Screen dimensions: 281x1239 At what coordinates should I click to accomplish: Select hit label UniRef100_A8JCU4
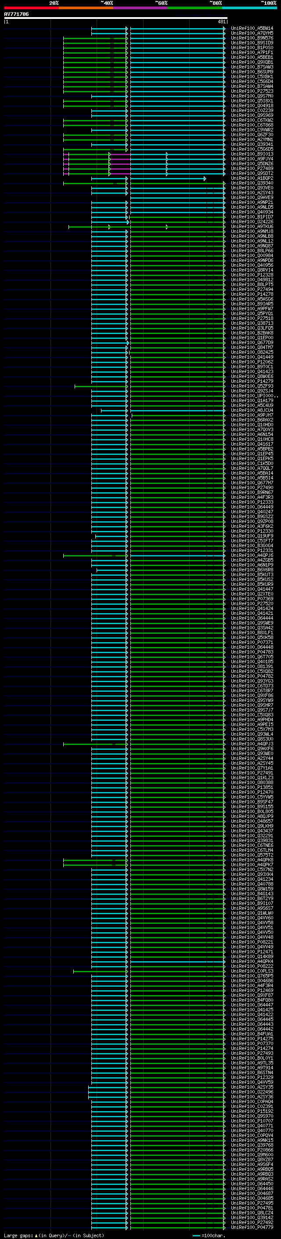point(252,410)
